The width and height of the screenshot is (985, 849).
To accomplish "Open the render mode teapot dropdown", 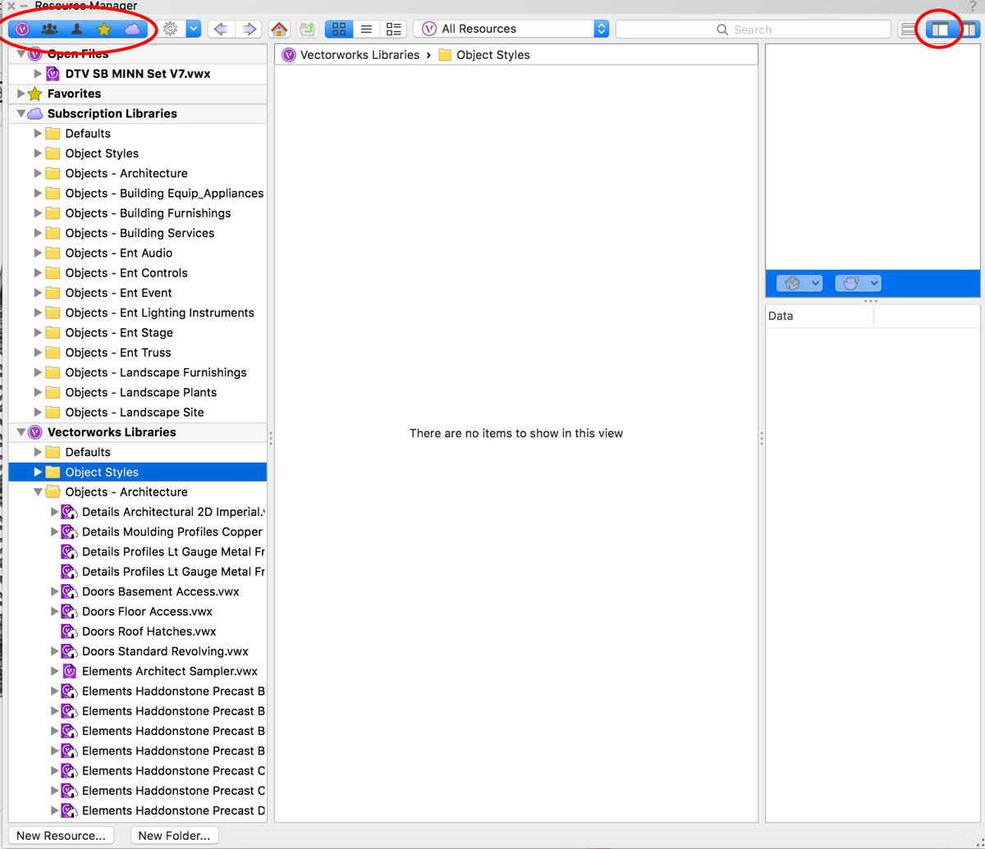I will coord(858,283).
